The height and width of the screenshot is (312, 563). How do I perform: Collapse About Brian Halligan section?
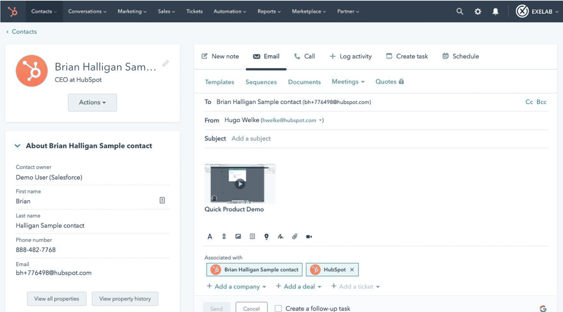coord(17,146)
